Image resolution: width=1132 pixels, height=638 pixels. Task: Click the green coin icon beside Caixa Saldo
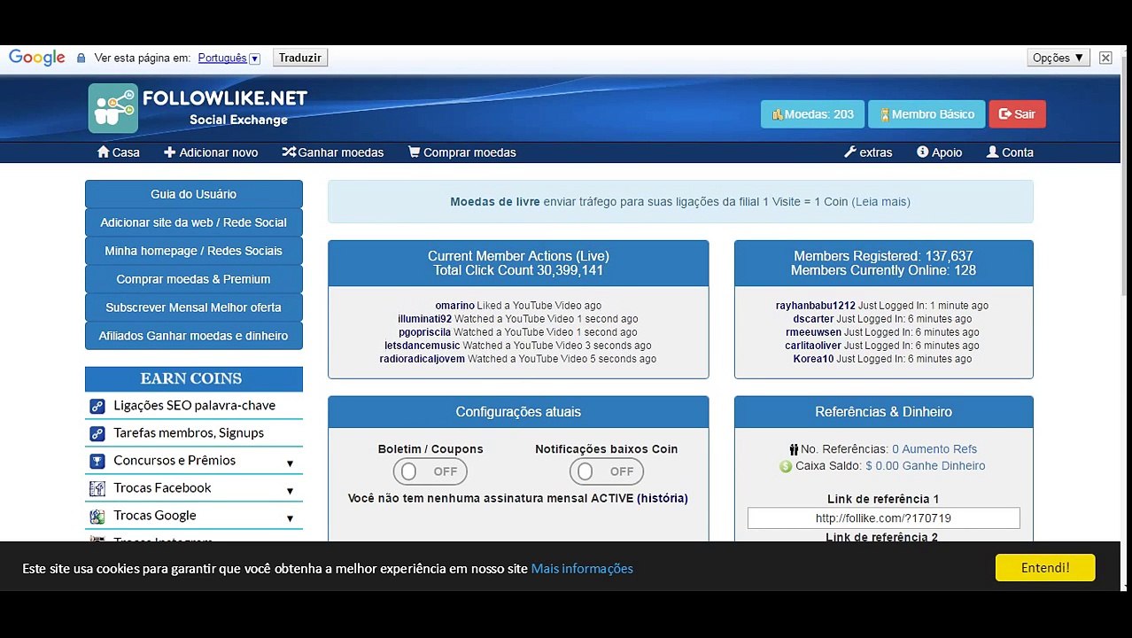coord(786,466)
